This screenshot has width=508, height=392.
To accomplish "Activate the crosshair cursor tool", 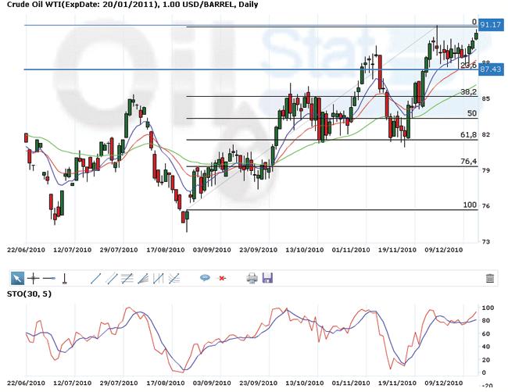I will (x=33, y=277).
